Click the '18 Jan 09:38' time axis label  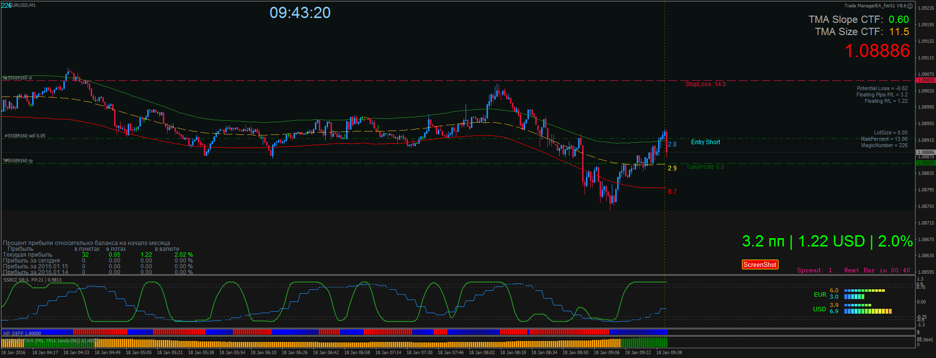669,353
